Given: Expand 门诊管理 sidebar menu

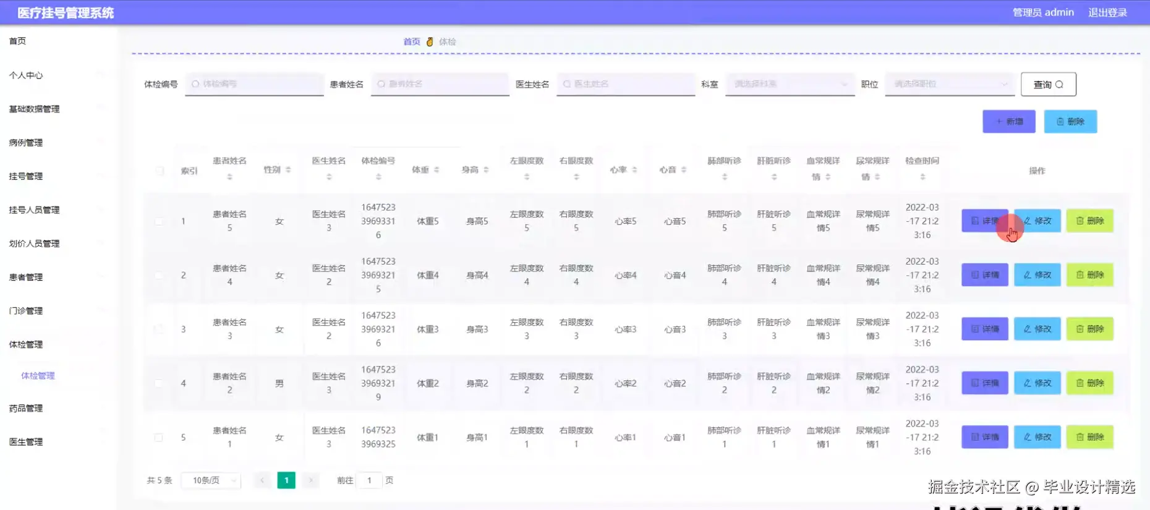Looking at the screenshot, I should pos(58,311).
